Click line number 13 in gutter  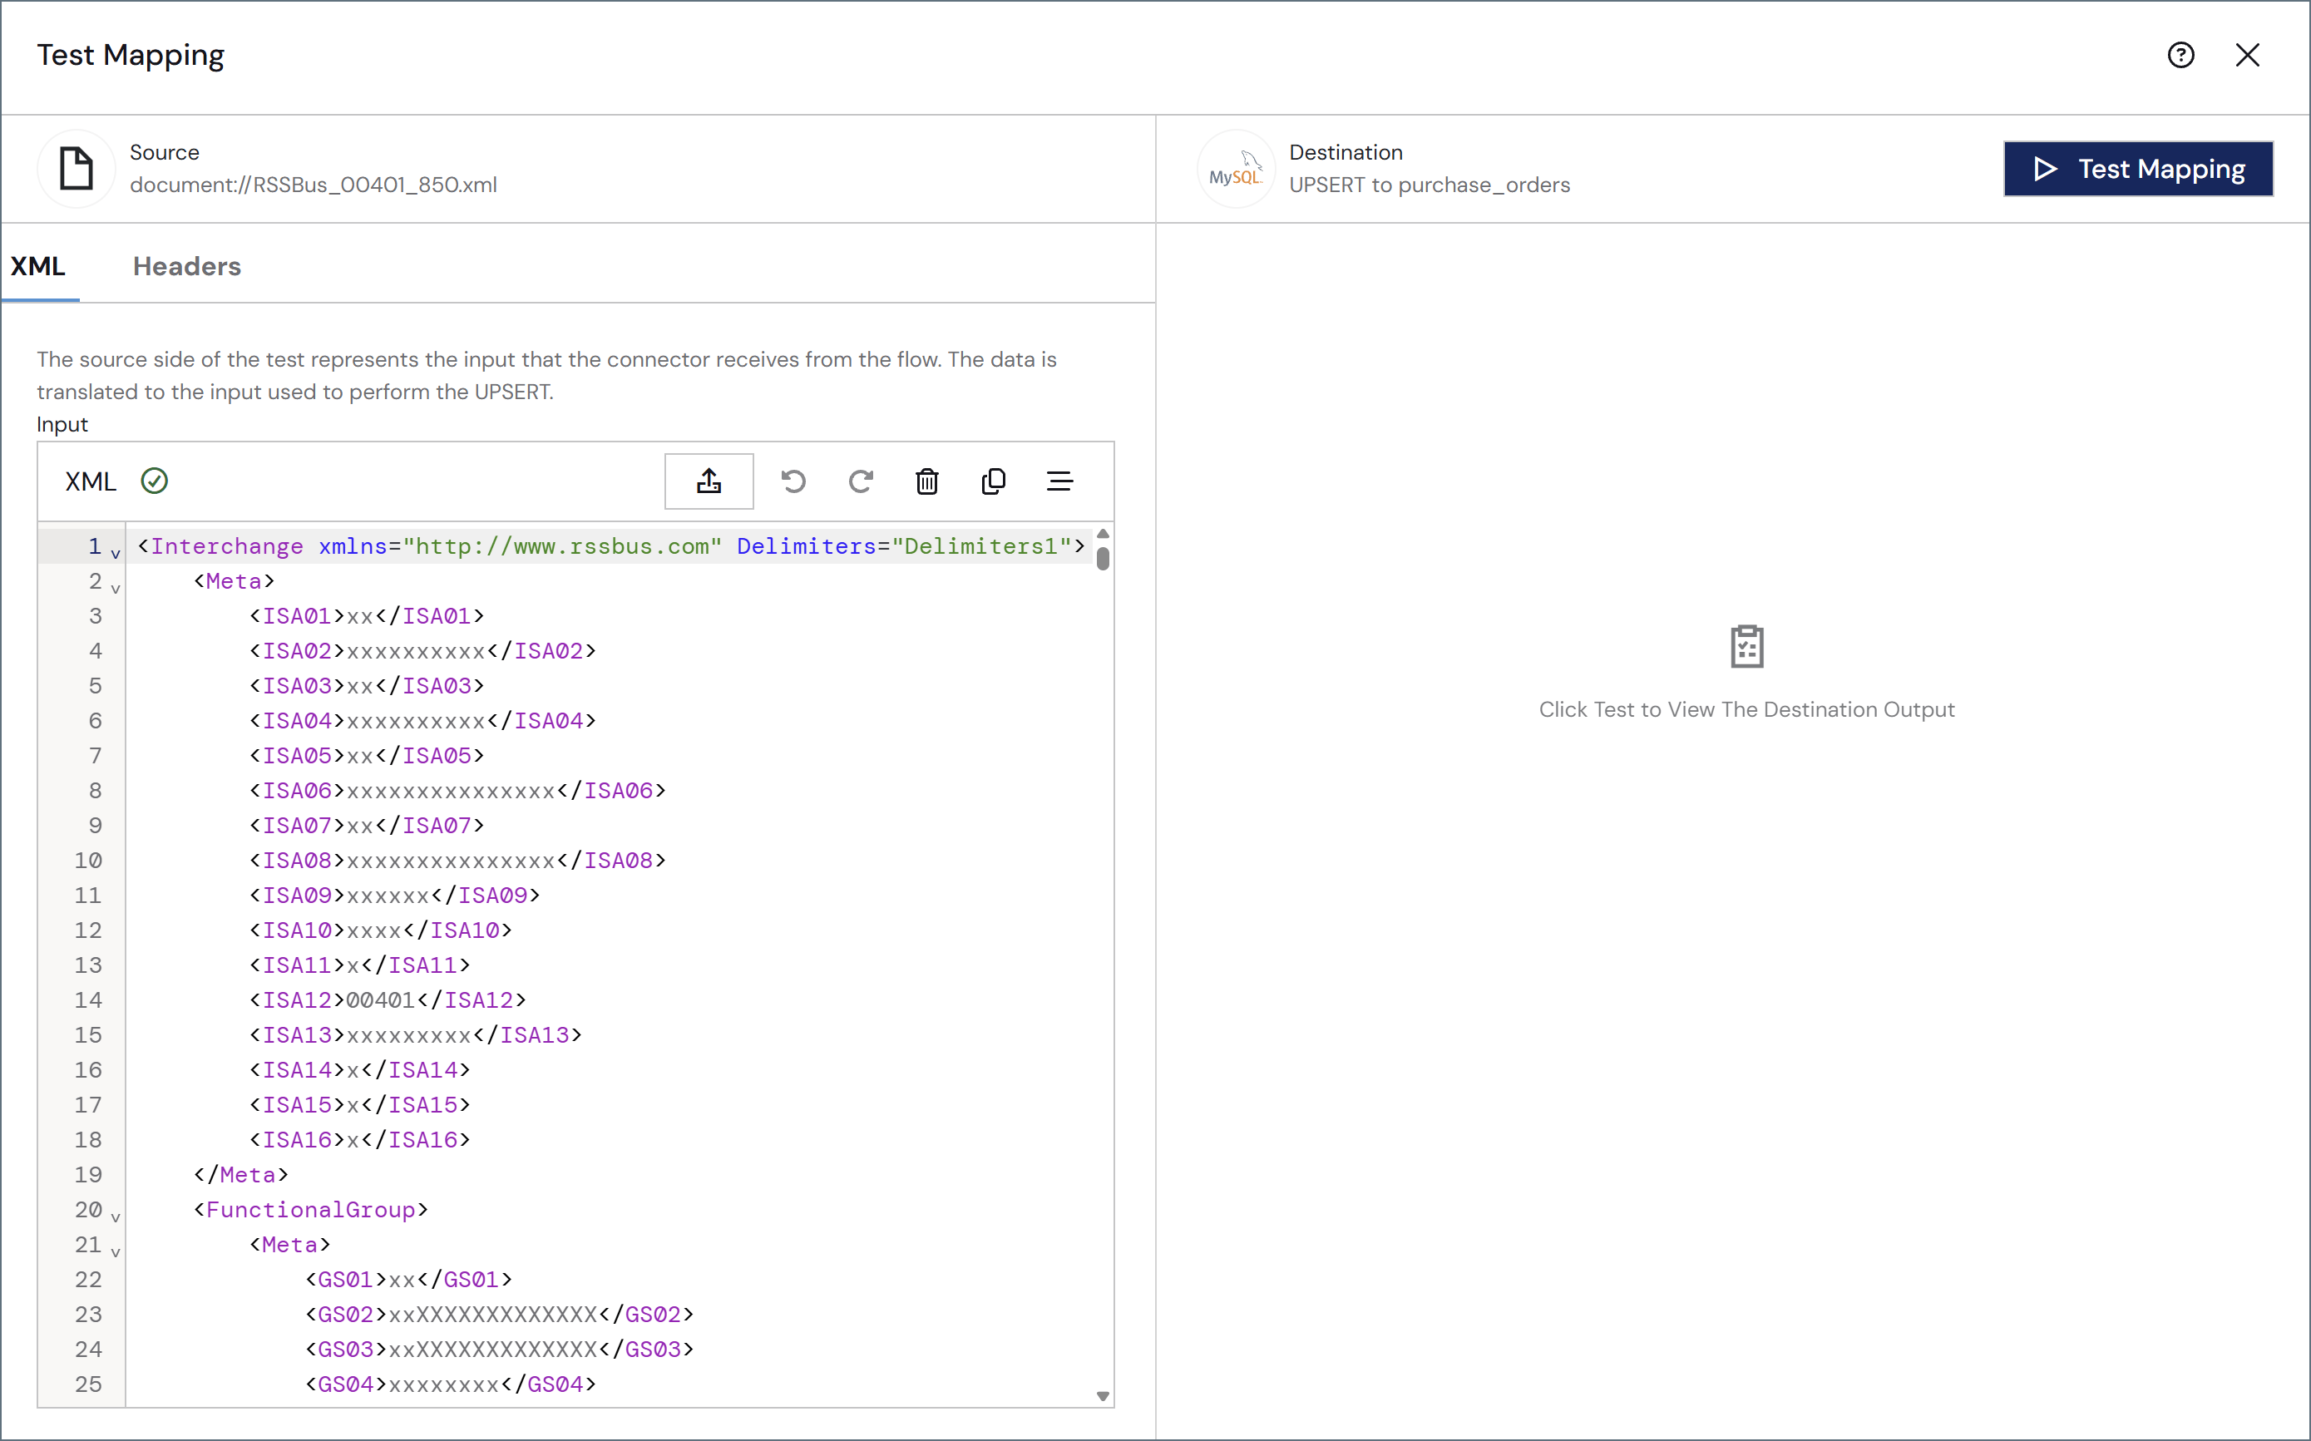pyautogui.click(x=87, y=965)
